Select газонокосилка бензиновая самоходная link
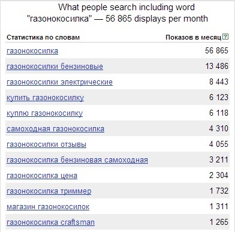 pyautogui.click(x=77, y=160)
